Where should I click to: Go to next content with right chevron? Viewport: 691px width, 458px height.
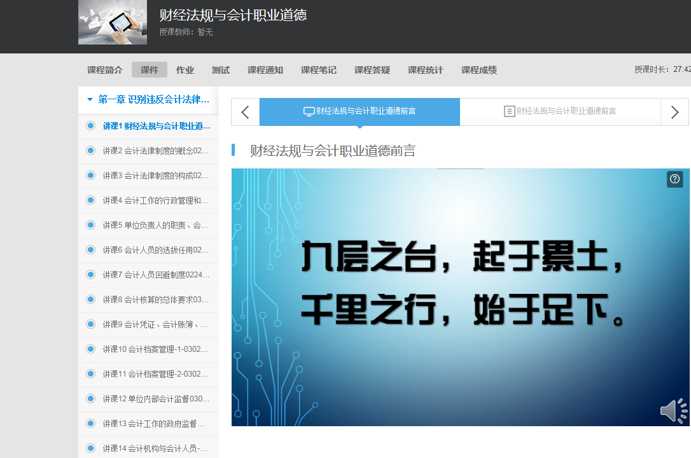674,113
